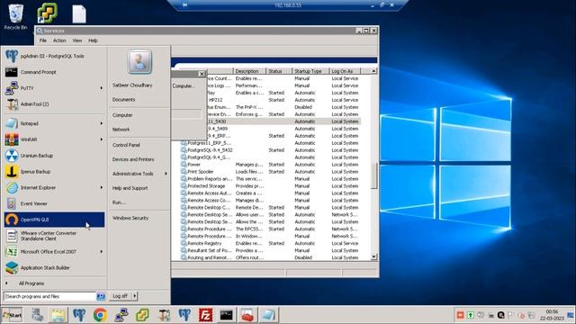Expand the PuTTY submenu arrow
Screen dimensions: 576x324
(102, 88)
